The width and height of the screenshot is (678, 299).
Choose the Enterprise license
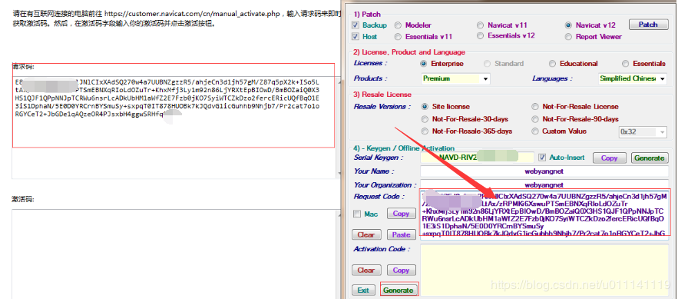pos(424,64)
